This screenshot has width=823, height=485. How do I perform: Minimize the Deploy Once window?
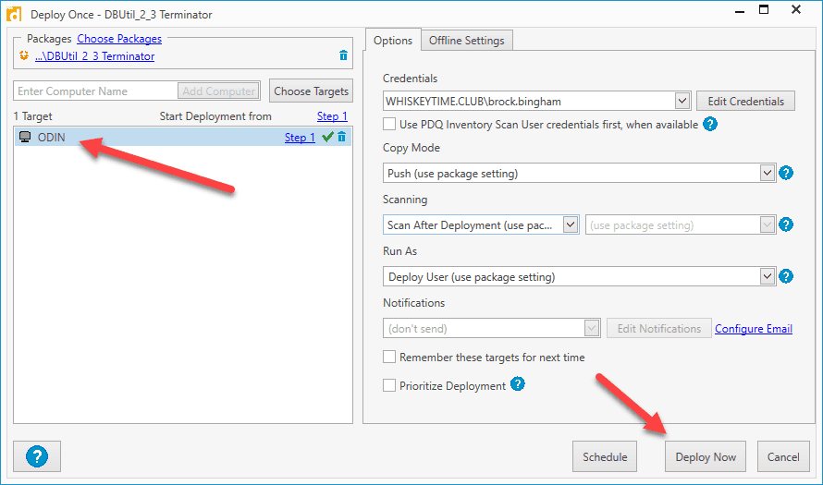[740, 11]
